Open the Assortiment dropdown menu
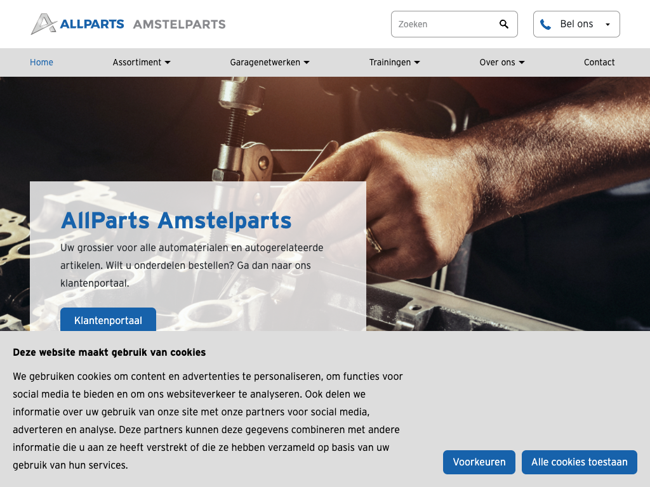This screenshot has height=487, width=650. (x=142, y=62)
